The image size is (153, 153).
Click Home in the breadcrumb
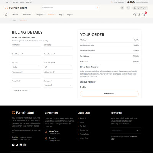14,21
